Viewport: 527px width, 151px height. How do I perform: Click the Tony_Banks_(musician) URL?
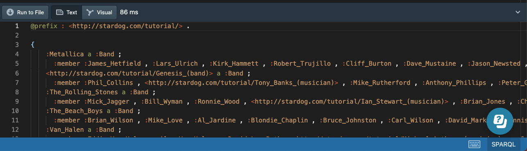[242, 83]
